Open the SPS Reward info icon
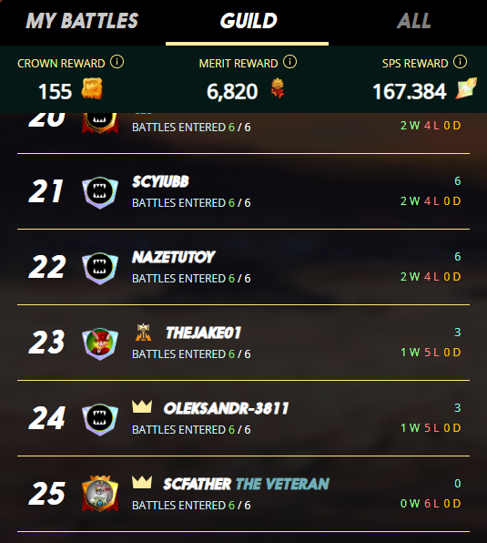487x543 pixels. pyautogui.click(x=460, y=62)
